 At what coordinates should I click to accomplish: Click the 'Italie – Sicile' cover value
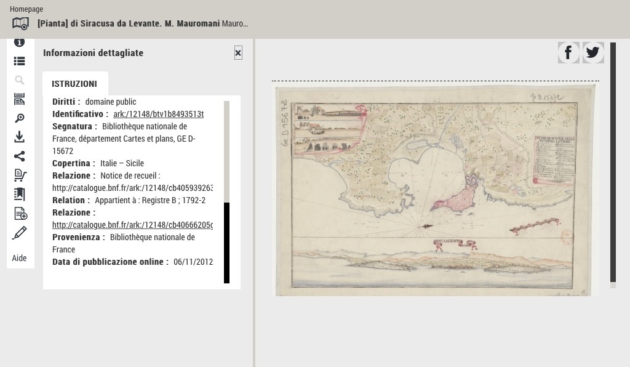tap(122, 163)
